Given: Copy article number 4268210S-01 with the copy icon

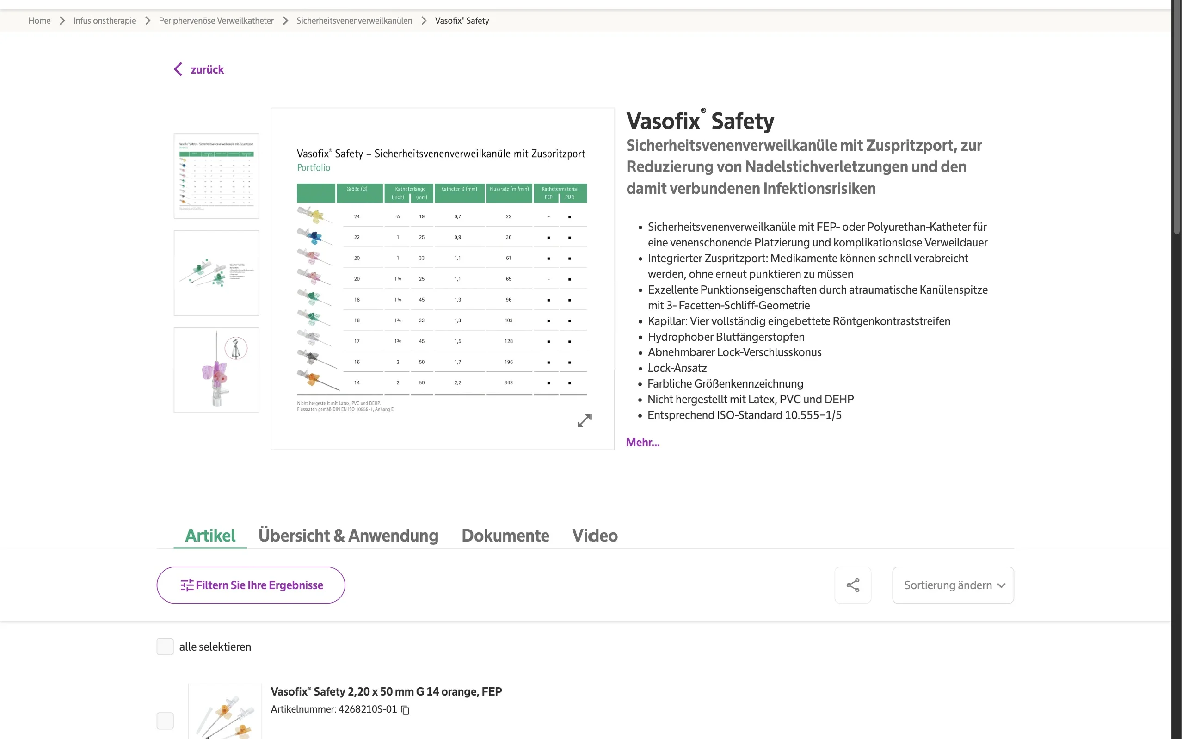Looking at the screenshot, I should [x=405, y=710].
